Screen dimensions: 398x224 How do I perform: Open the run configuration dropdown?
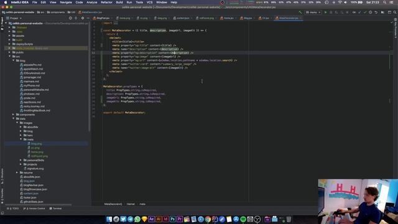(313, 12)
